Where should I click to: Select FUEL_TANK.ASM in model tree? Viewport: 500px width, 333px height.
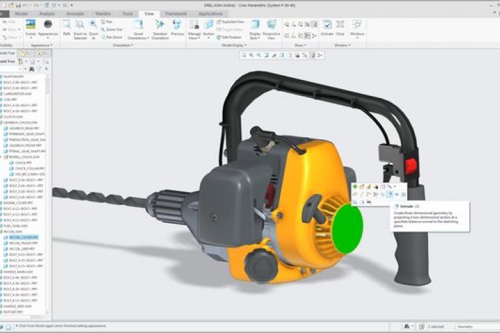point(15,226)
